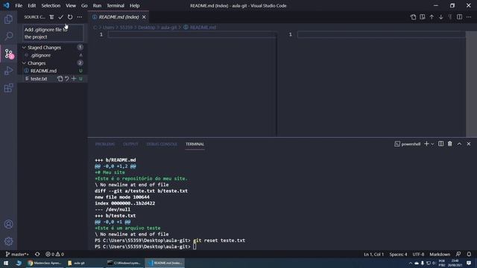Screen dimensions: 477x268
Task: Open the Terminal menu
Action: [x=116, y=5]
